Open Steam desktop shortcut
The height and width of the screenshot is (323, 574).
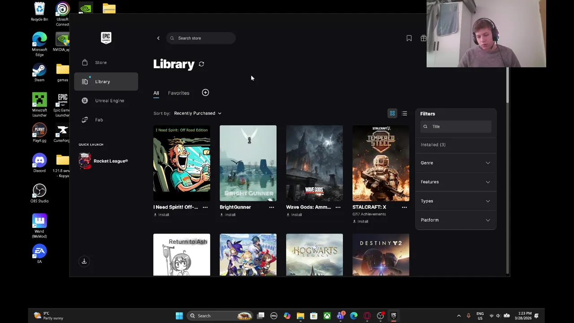(x=39, y=73)
